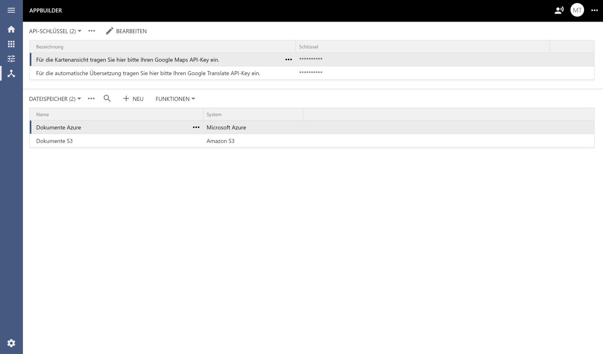Open row actions for Dokumente Azure
Screen dimensions: 603x354
click(196, 127)
